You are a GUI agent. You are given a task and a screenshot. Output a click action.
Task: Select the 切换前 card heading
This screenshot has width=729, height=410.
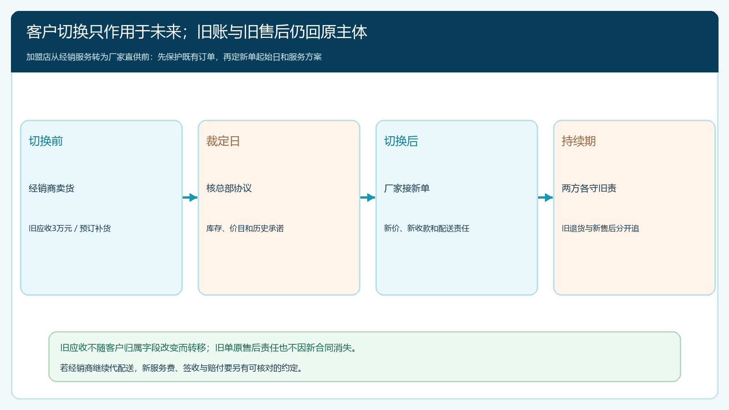click(46, 141)
